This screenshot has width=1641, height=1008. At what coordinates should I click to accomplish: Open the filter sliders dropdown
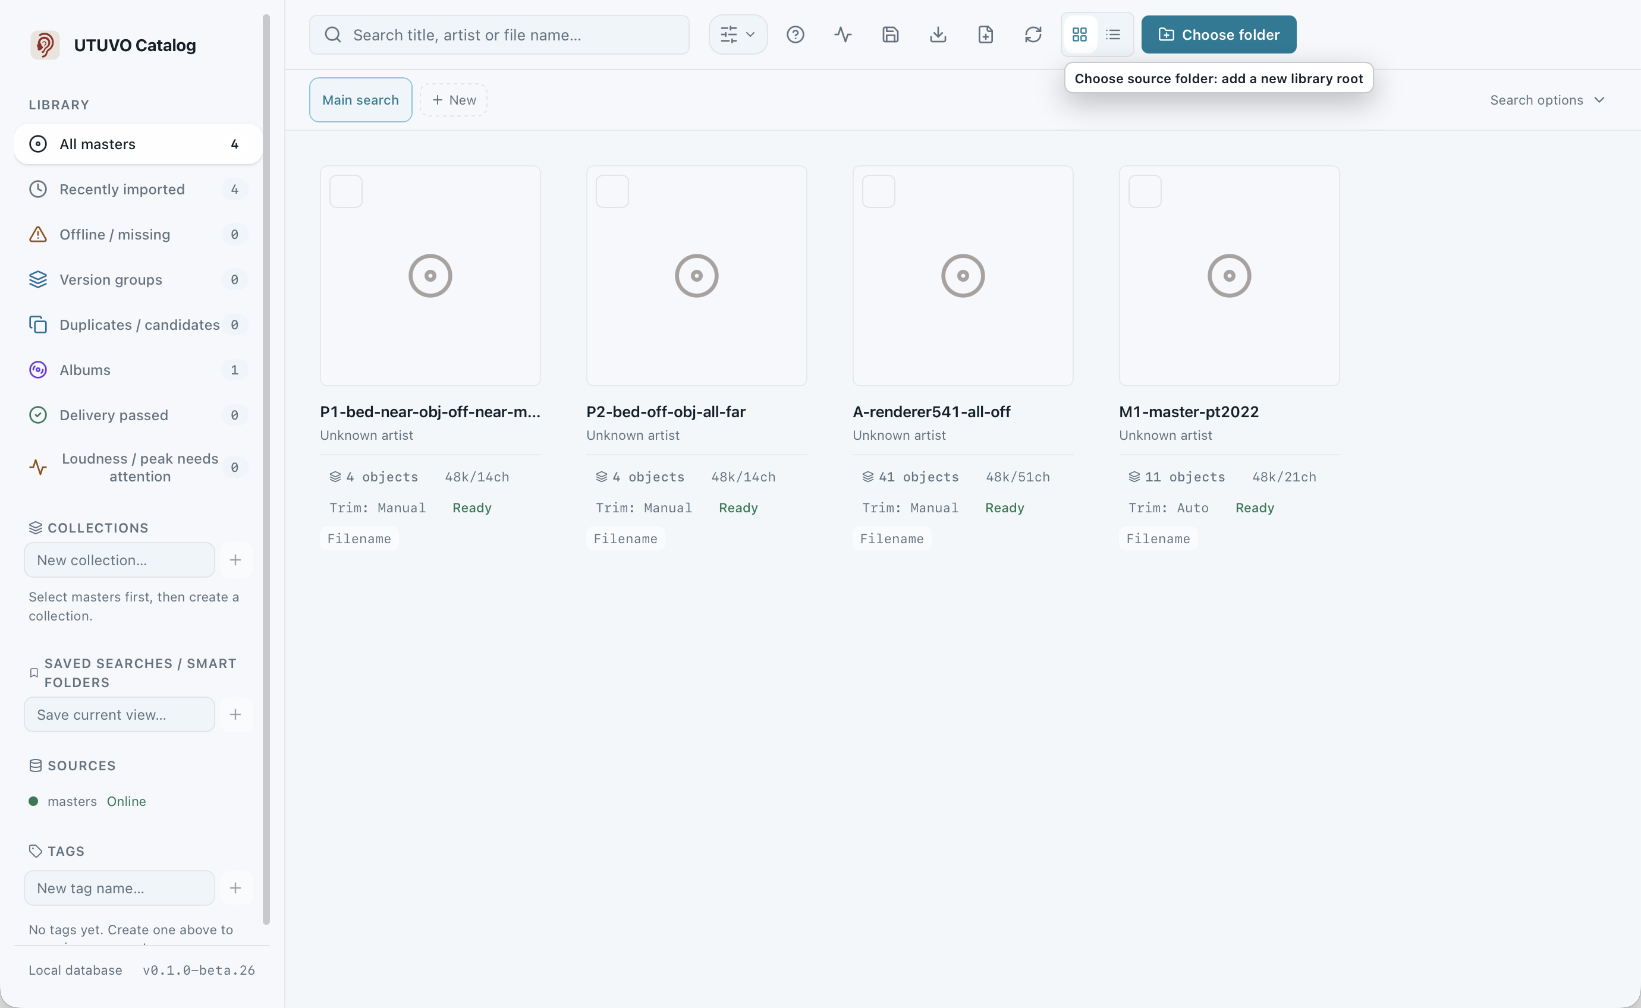[737, 34]
